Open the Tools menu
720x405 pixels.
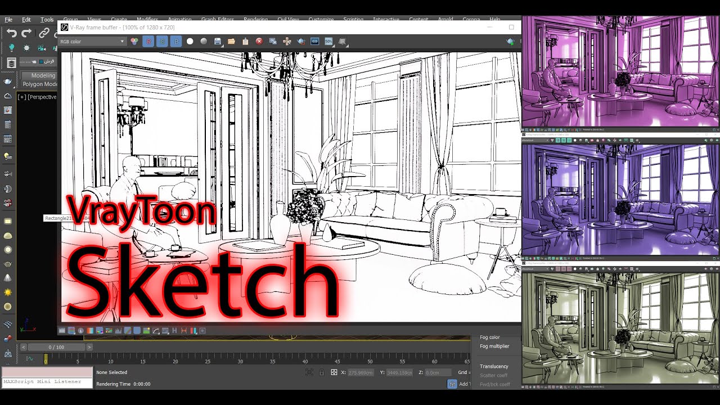(x=47, y=20)
